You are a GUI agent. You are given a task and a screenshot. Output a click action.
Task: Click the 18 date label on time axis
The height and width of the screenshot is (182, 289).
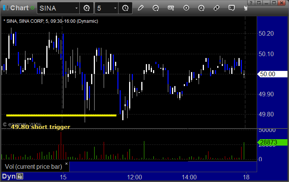point(246,177)
